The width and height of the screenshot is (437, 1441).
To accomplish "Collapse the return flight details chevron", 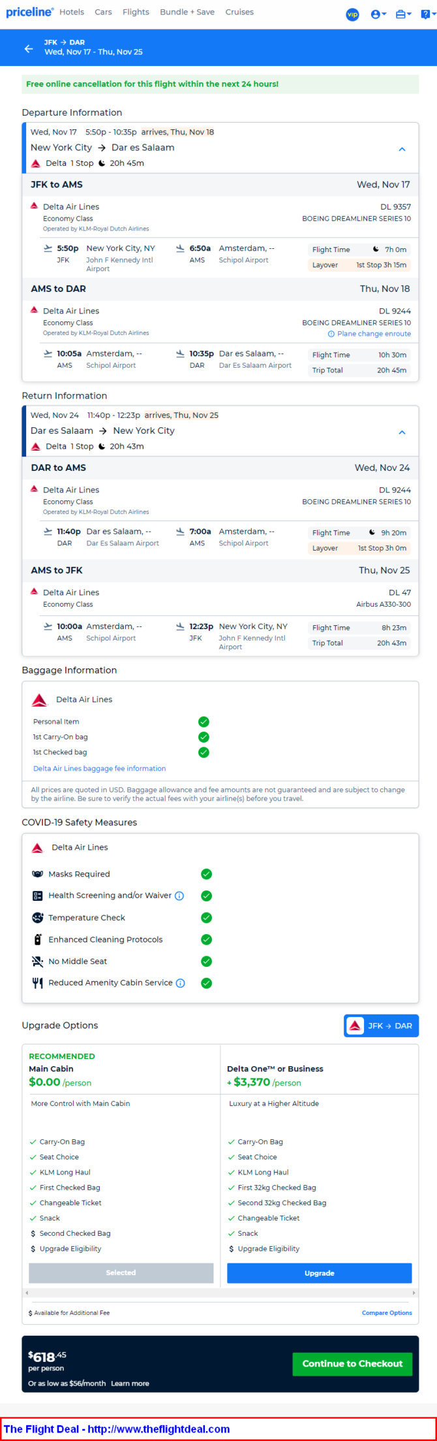I will (402, 432).
